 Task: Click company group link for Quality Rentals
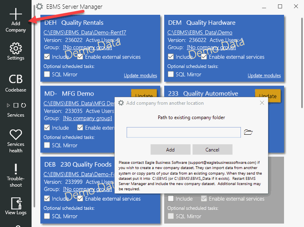(x=87, y=47)
